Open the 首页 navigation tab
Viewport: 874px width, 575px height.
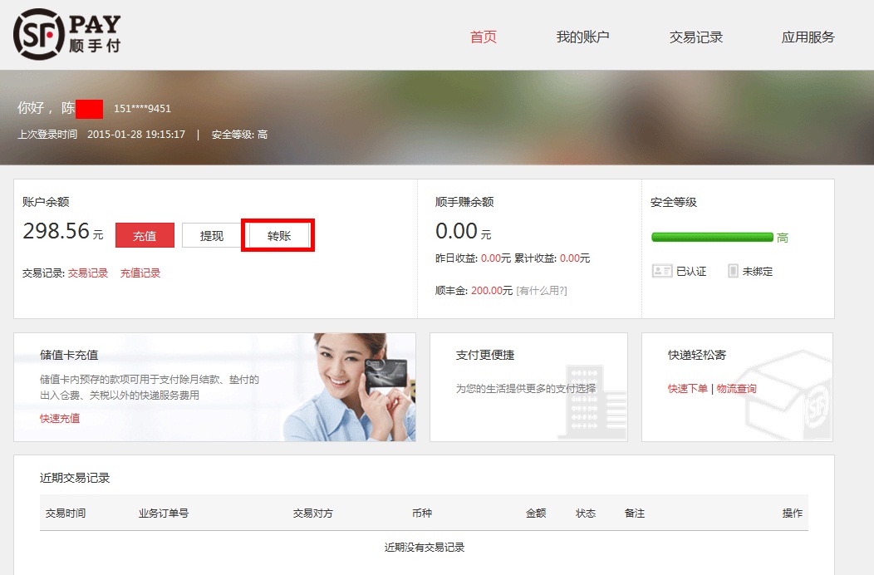(x=483, y=37)
